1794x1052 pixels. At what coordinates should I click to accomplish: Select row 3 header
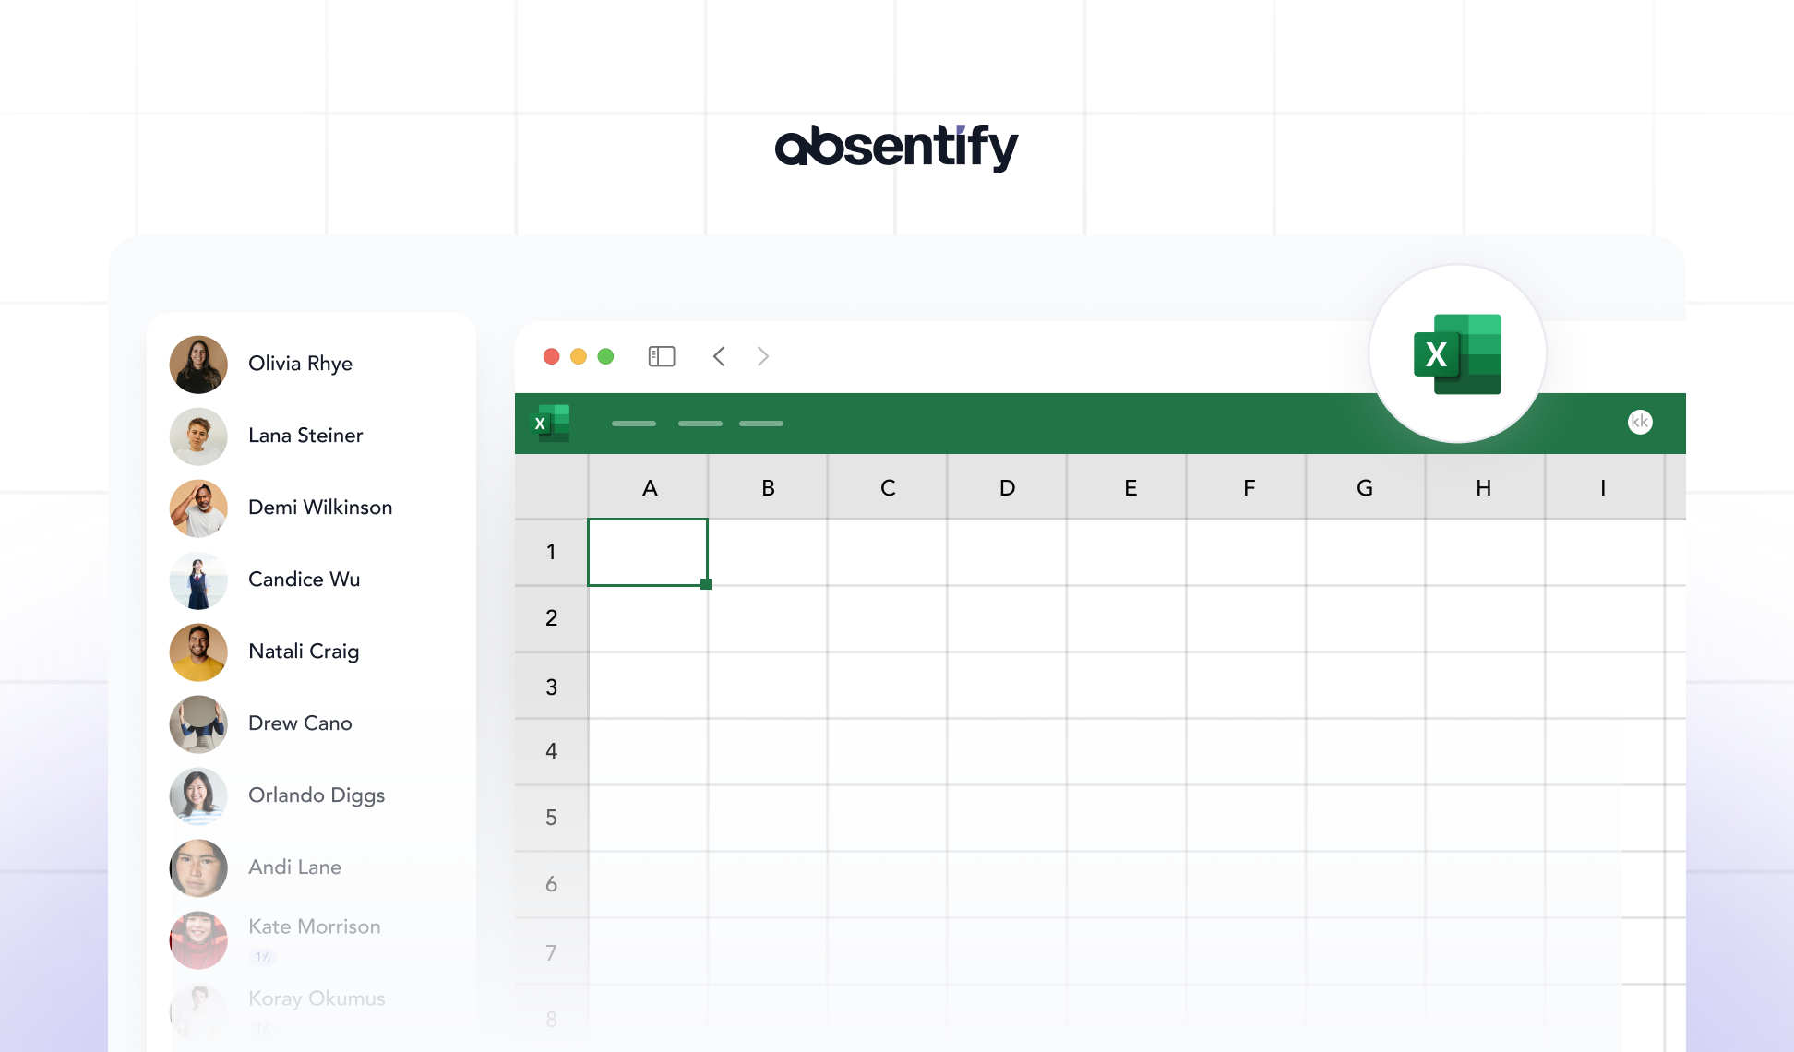coord(552,686)
